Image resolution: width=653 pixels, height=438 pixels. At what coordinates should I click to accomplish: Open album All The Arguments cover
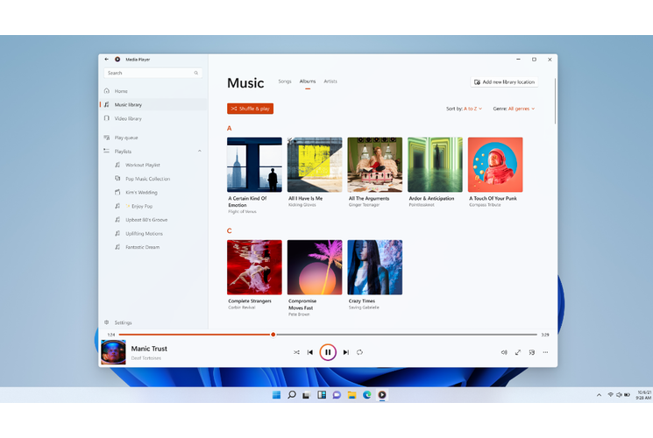coord(375,165)
